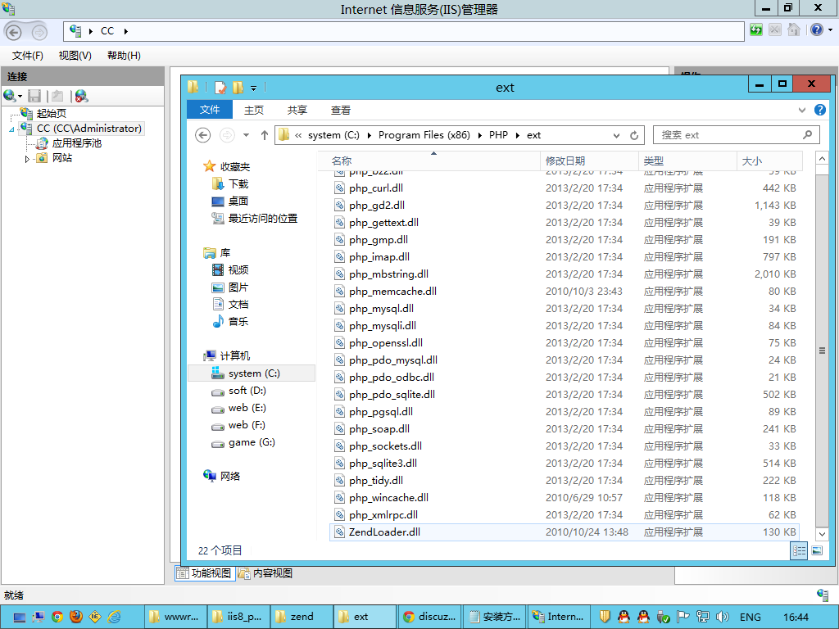Switch to the 查看 ribbon tab

click(341, 111)
